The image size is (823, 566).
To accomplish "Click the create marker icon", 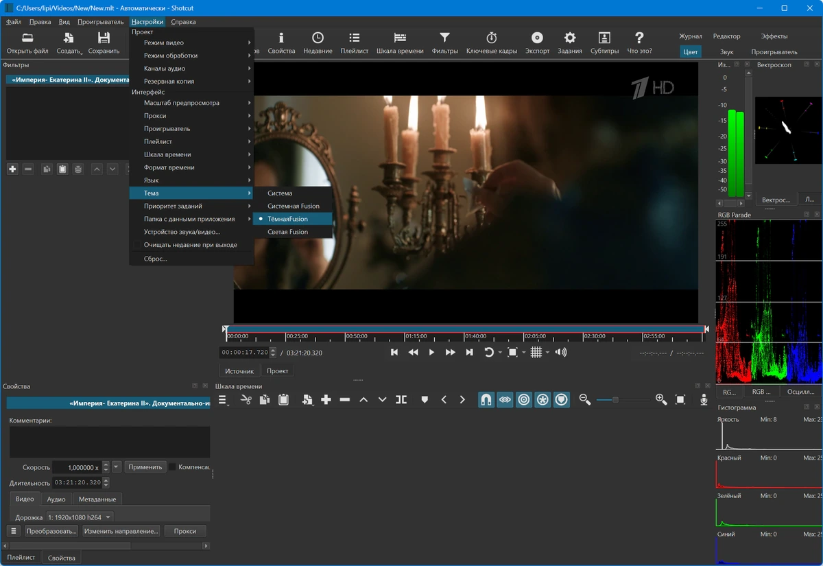I will [425, 399].
